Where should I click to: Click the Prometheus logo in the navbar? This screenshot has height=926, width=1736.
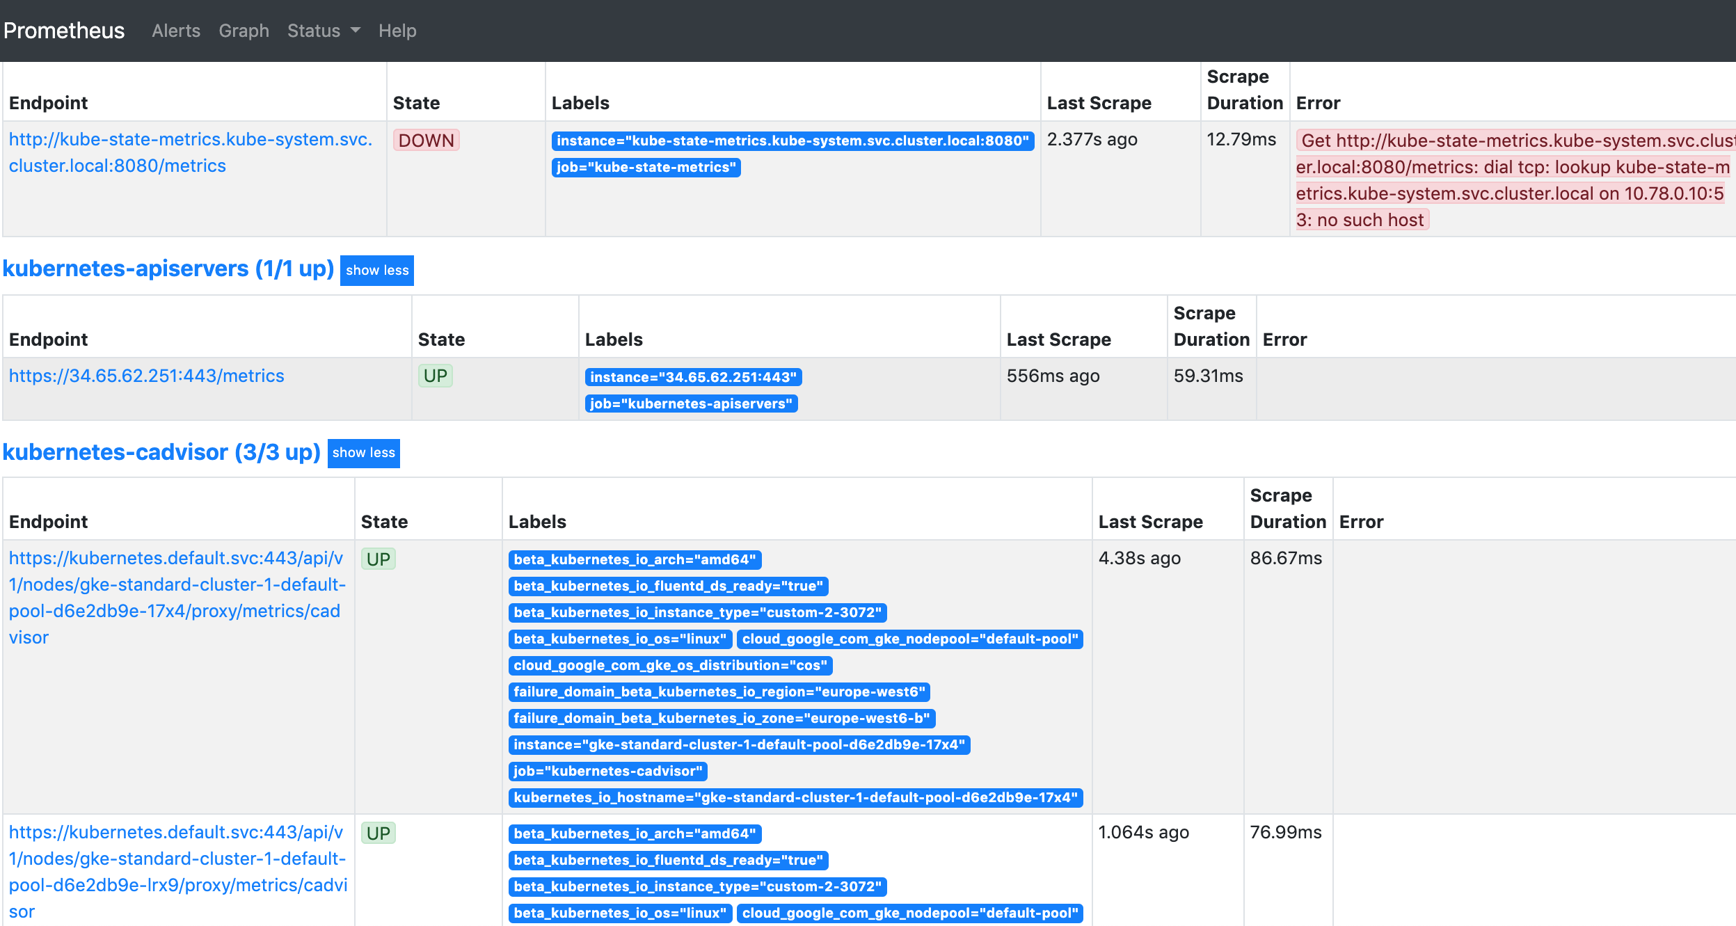64,30
